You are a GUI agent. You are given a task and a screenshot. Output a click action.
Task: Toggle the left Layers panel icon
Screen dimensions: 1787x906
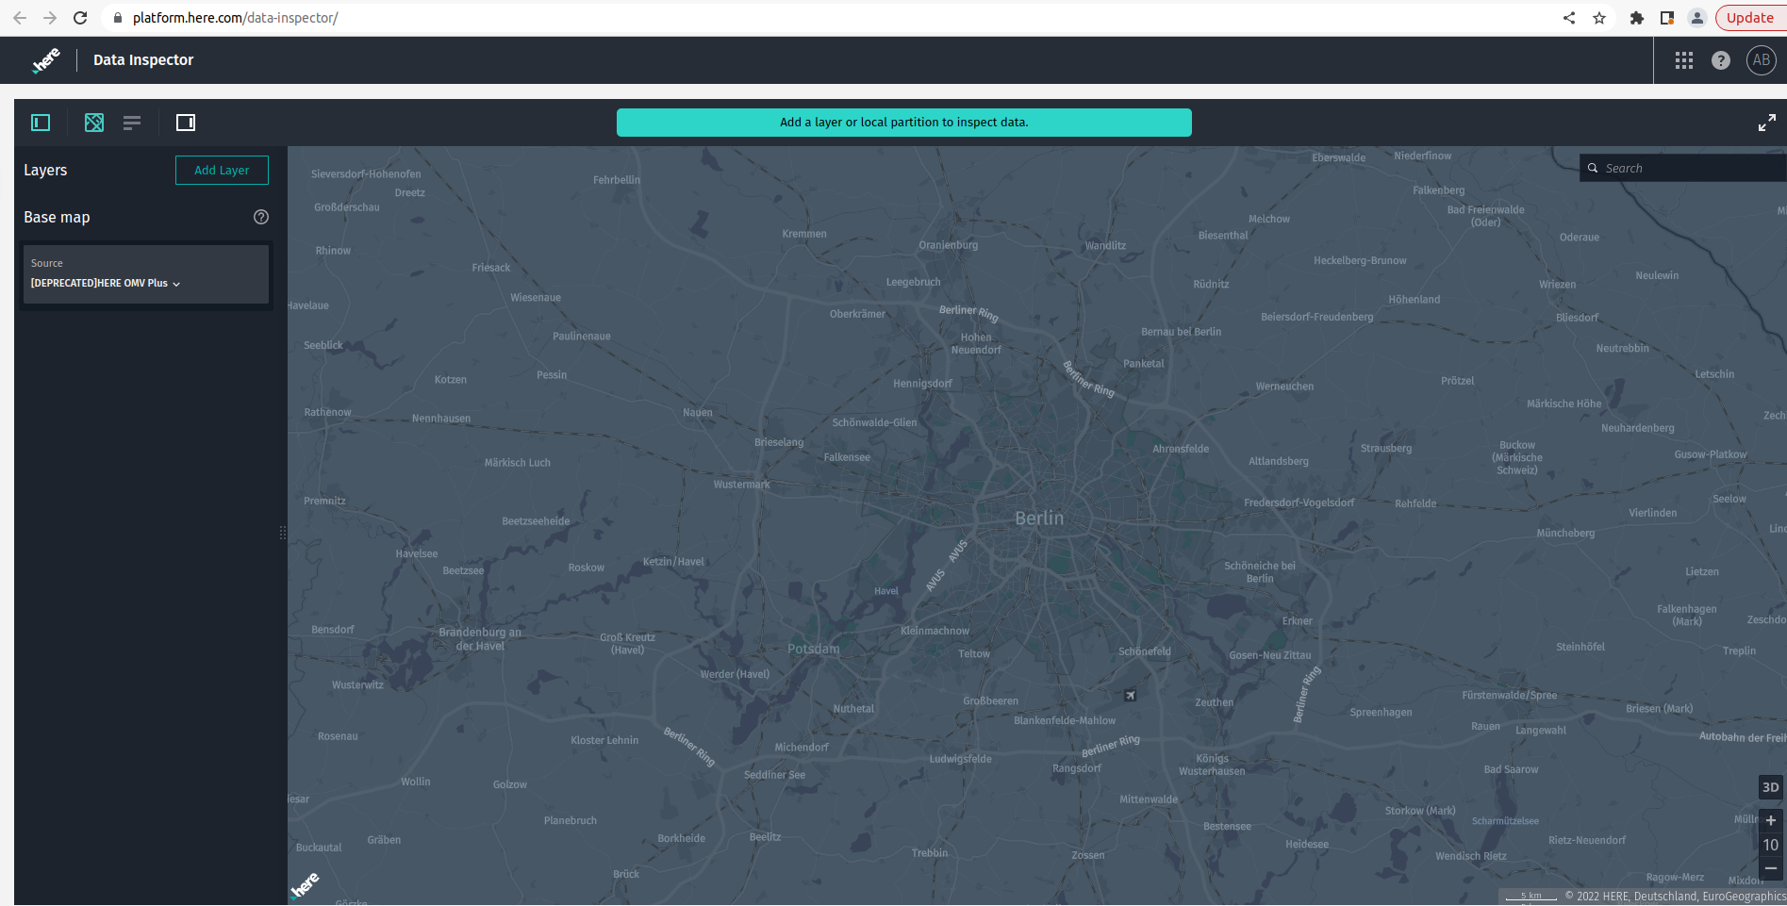coord(39,122)
